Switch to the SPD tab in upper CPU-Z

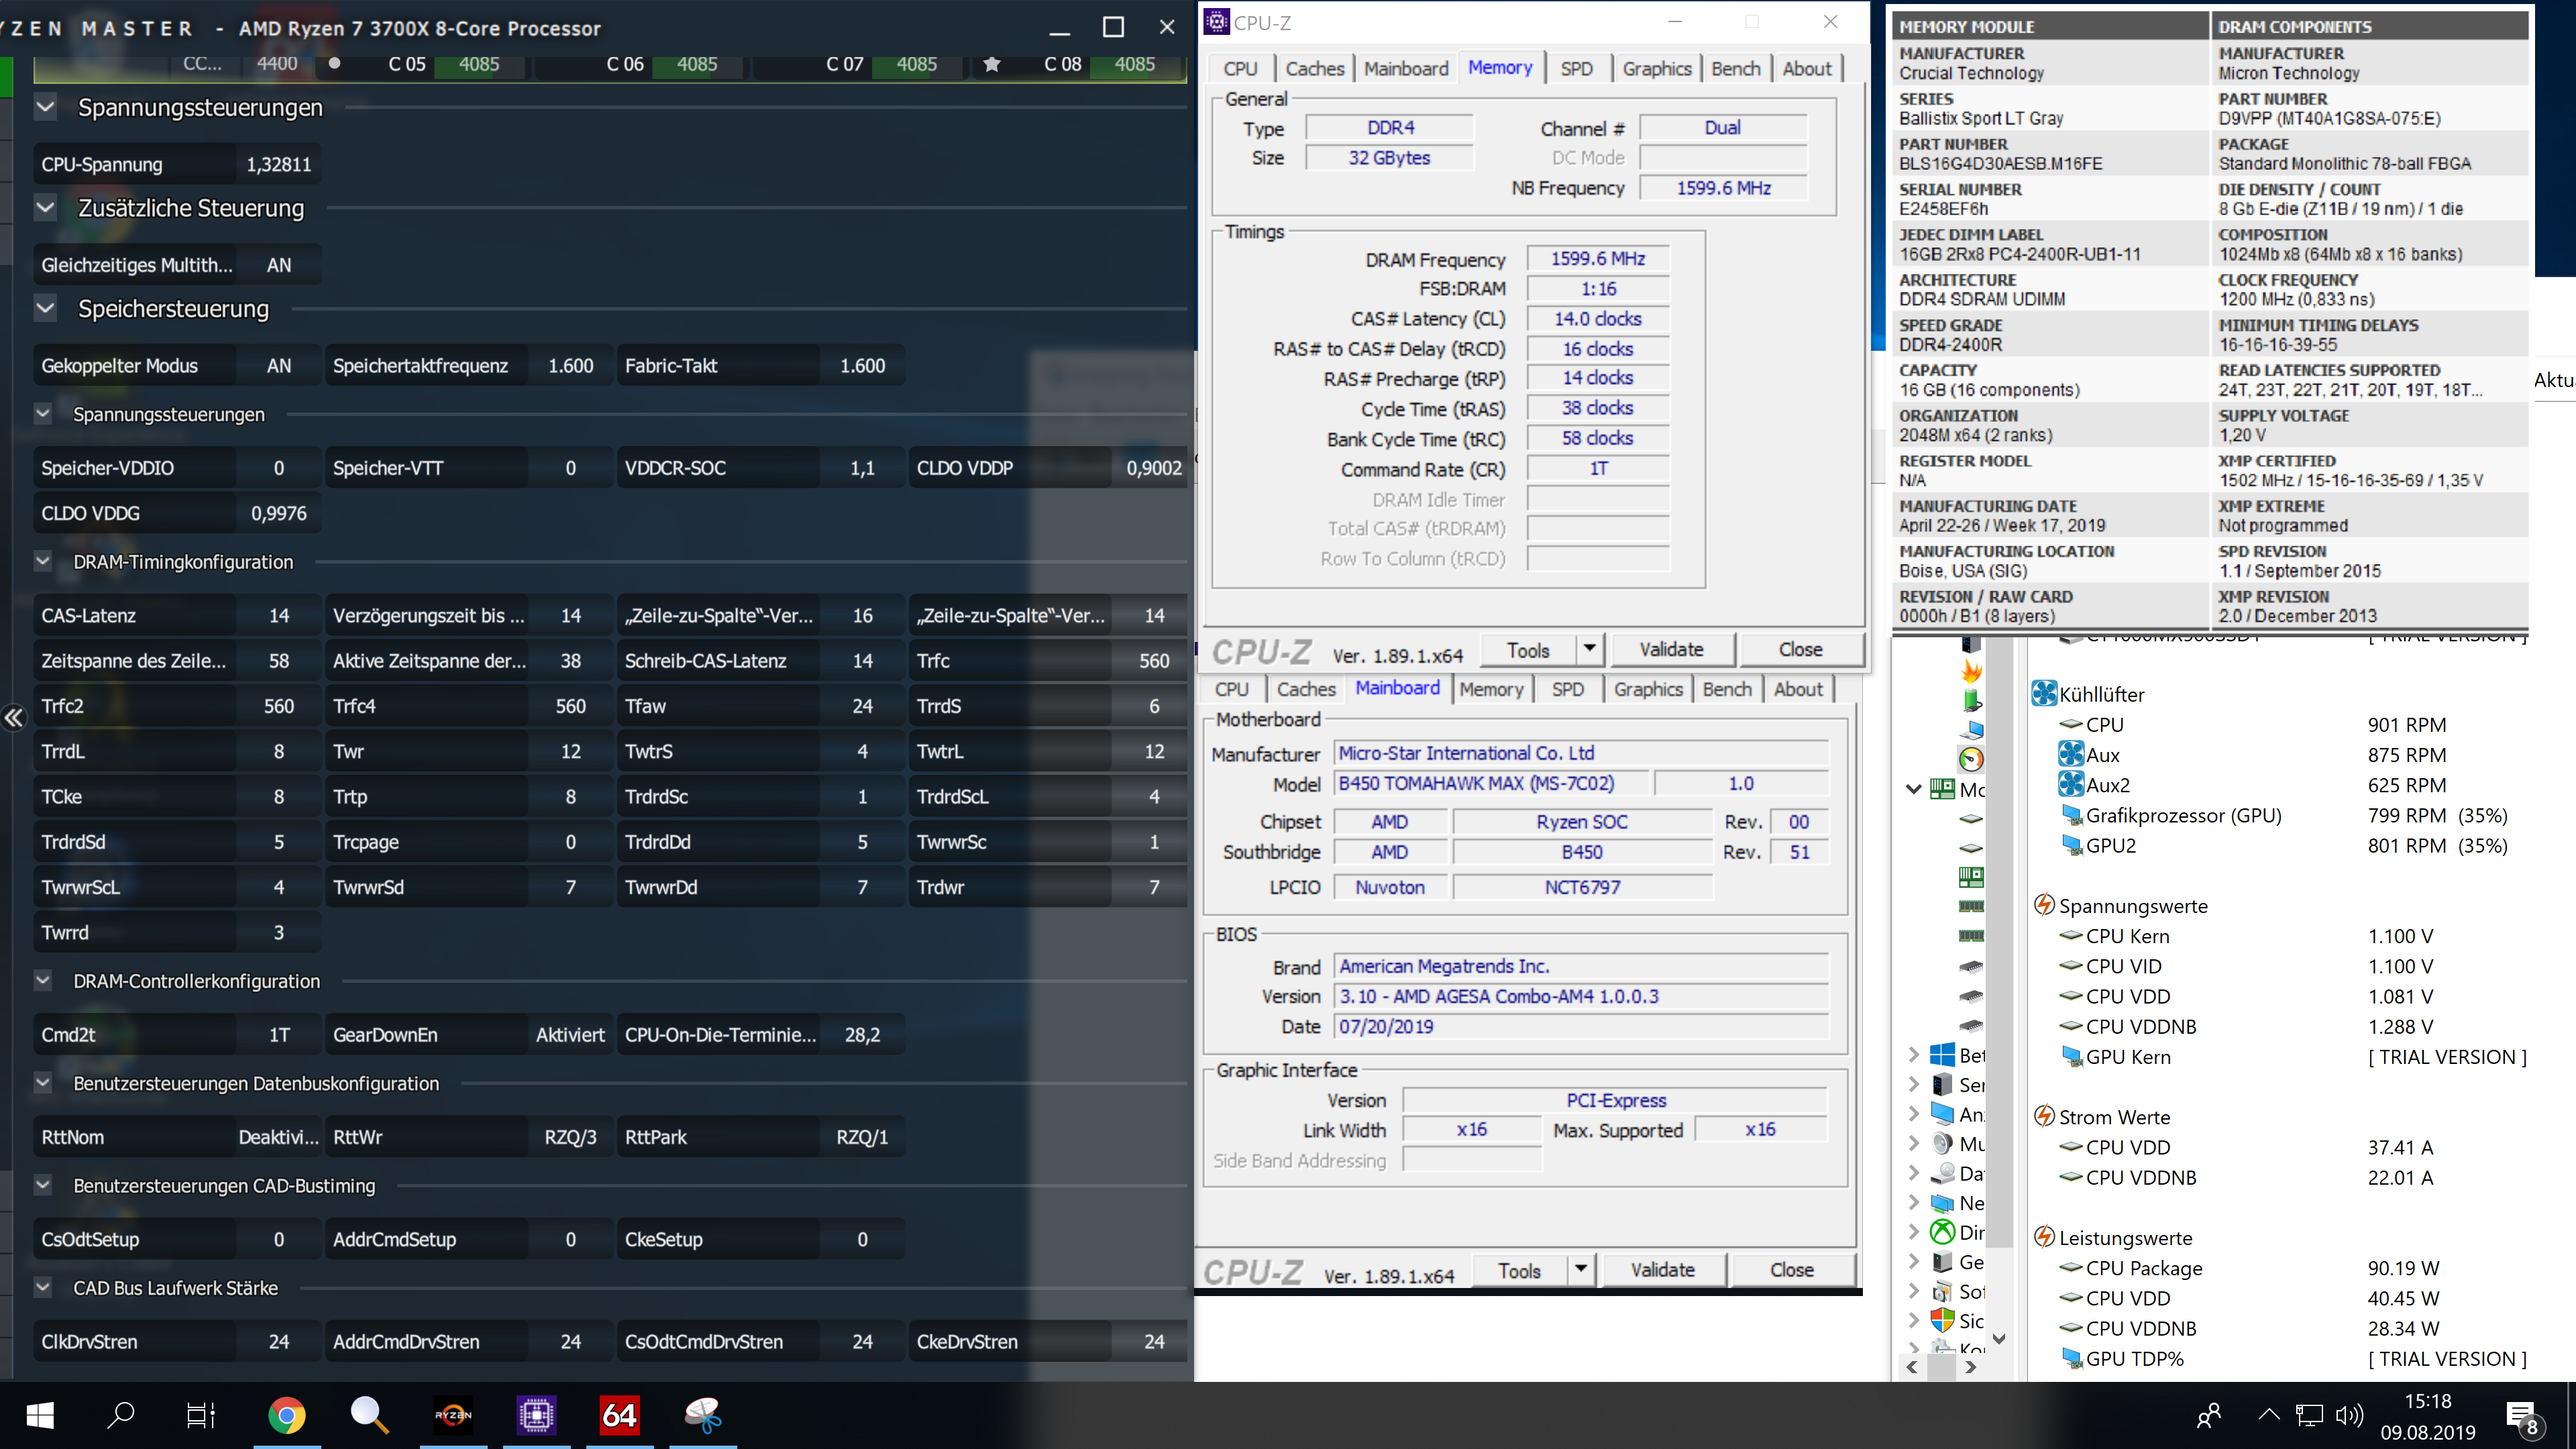click(1576, 69)
